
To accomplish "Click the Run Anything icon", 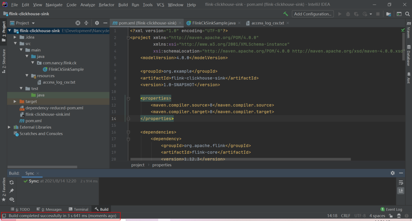I will (399, 14).
